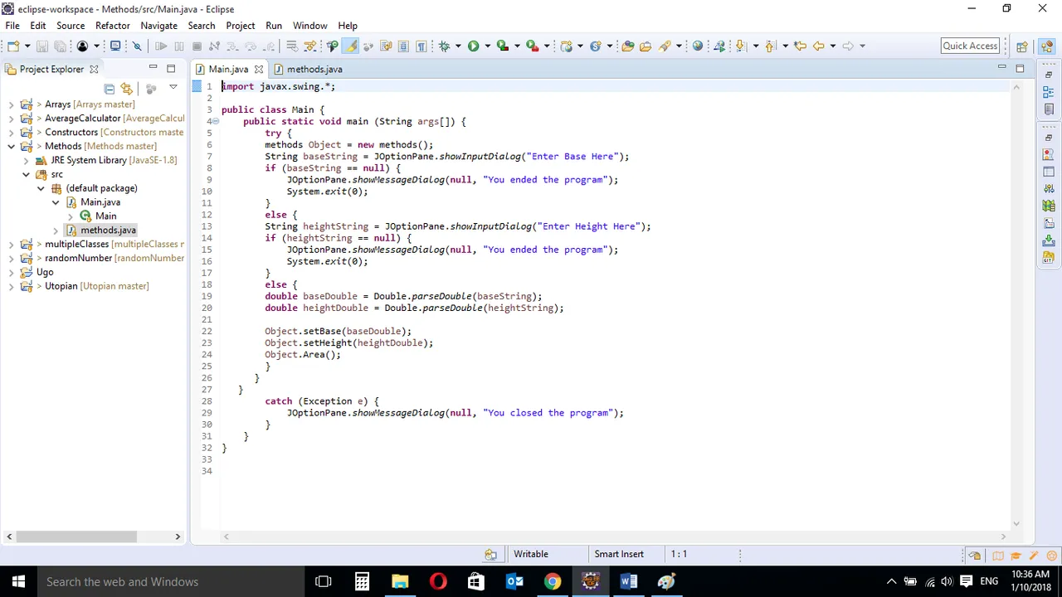Select the Java perspective icon
Image resolution: width=1062 pixels, height=597 pixels.
click(x=1046, y=46)
